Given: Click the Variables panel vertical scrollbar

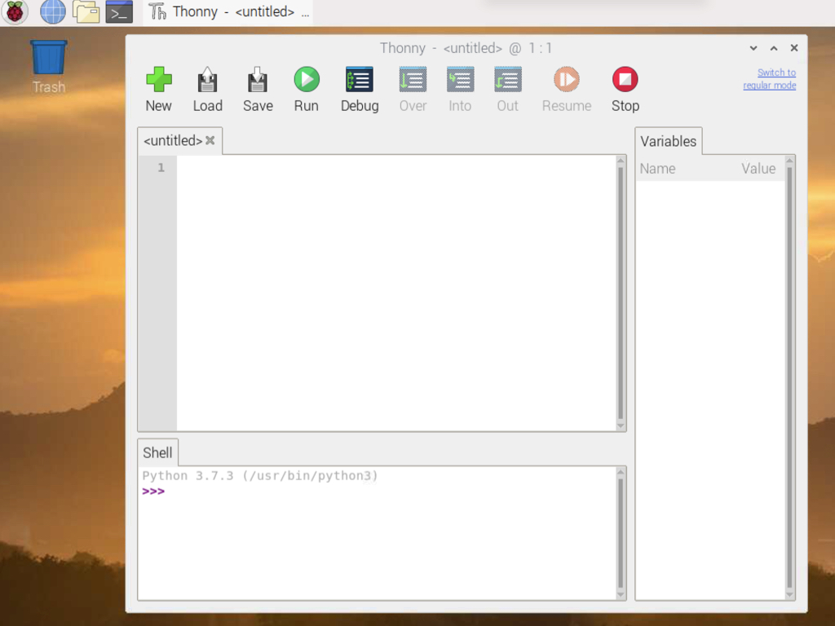Looking at the screenshot, I should click(x=789, y=378).
